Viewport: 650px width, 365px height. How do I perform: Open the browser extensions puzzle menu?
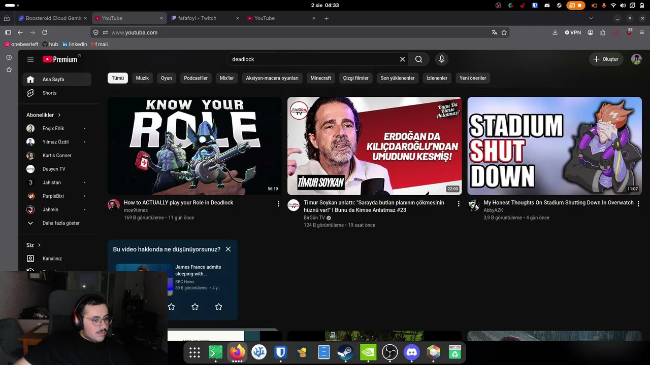pos(603,32)
